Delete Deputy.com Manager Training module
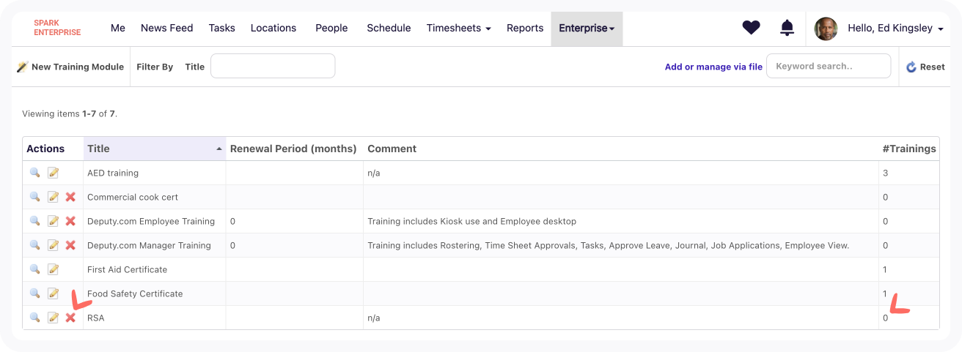Viewport: 962px width, 352px height. (70, 245)
